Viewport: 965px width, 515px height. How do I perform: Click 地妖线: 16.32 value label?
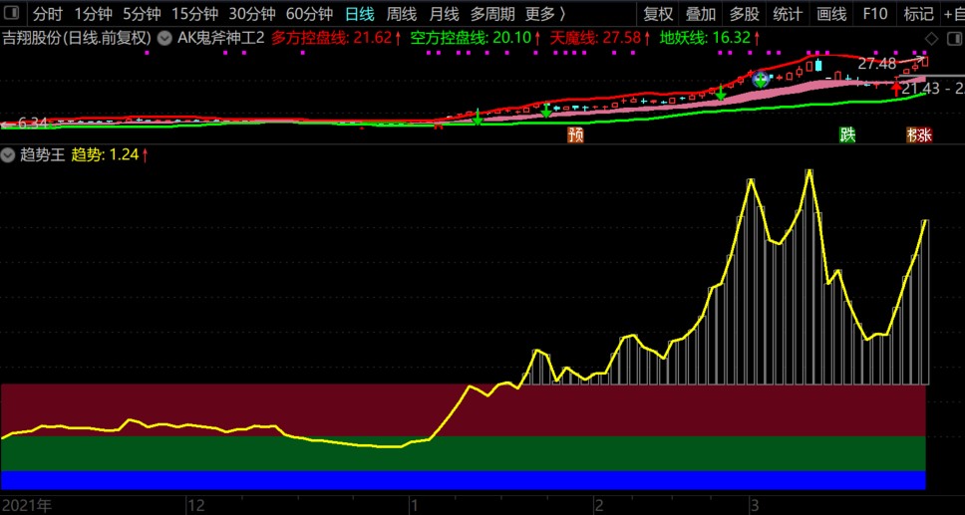(x=710, y=39)
